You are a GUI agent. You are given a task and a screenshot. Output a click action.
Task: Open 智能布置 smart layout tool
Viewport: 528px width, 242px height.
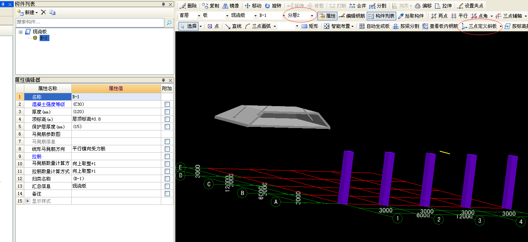tap(337, 26)
